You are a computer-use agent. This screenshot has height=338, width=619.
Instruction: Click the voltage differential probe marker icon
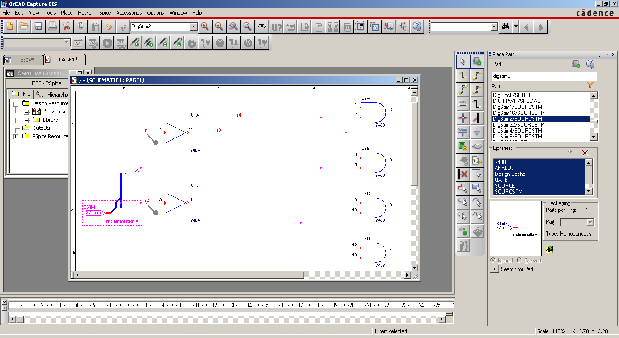149,43
